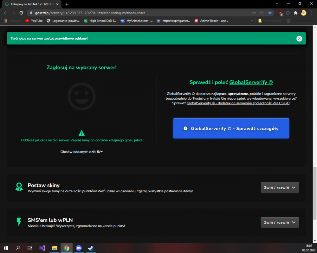Open the GlobalServerify CS:GO add-on link
This screenshot has height=253, width=317.
(x=238, y=103)
